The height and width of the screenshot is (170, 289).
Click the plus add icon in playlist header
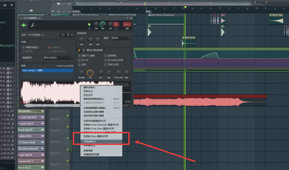(53, 11)
